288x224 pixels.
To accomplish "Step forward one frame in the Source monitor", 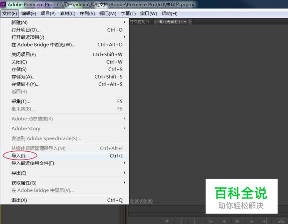I will pos(251,221).
